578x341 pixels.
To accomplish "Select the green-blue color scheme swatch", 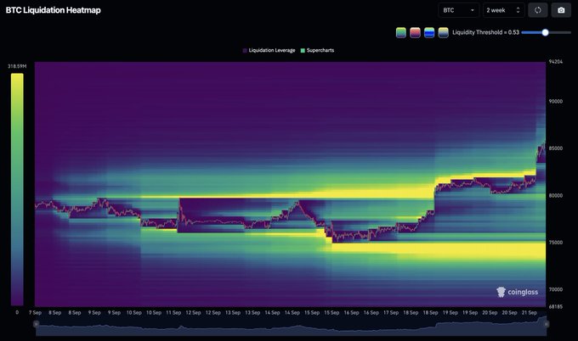I will (x=401, y=33).
